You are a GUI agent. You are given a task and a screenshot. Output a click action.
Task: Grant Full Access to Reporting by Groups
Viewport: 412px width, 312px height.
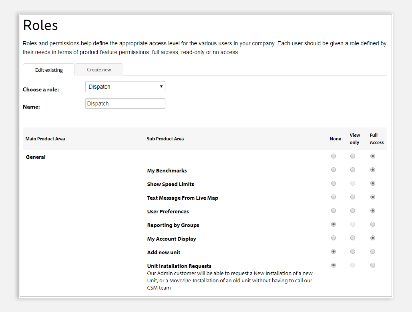[373, 224]
